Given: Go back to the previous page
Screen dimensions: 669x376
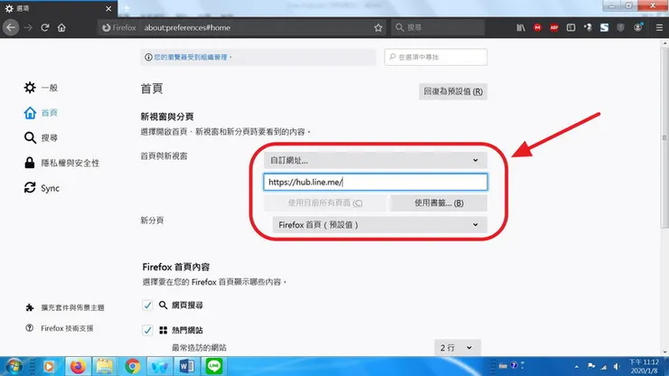Looking at the screenshot, I should (x=11, y=28).
